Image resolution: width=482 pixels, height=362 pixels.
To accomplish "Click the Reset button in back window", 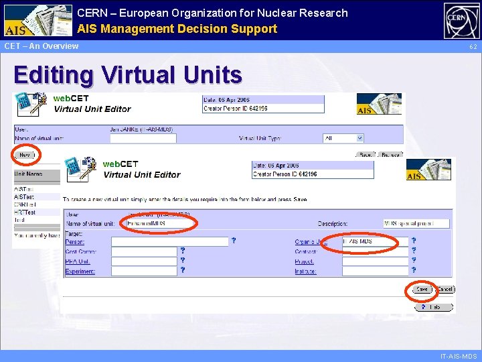I will (366, 155).
